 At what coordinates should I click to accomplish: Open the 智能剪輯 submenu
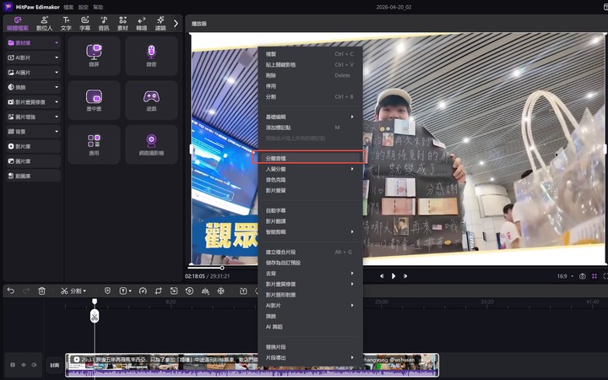[x=310, y=232]
